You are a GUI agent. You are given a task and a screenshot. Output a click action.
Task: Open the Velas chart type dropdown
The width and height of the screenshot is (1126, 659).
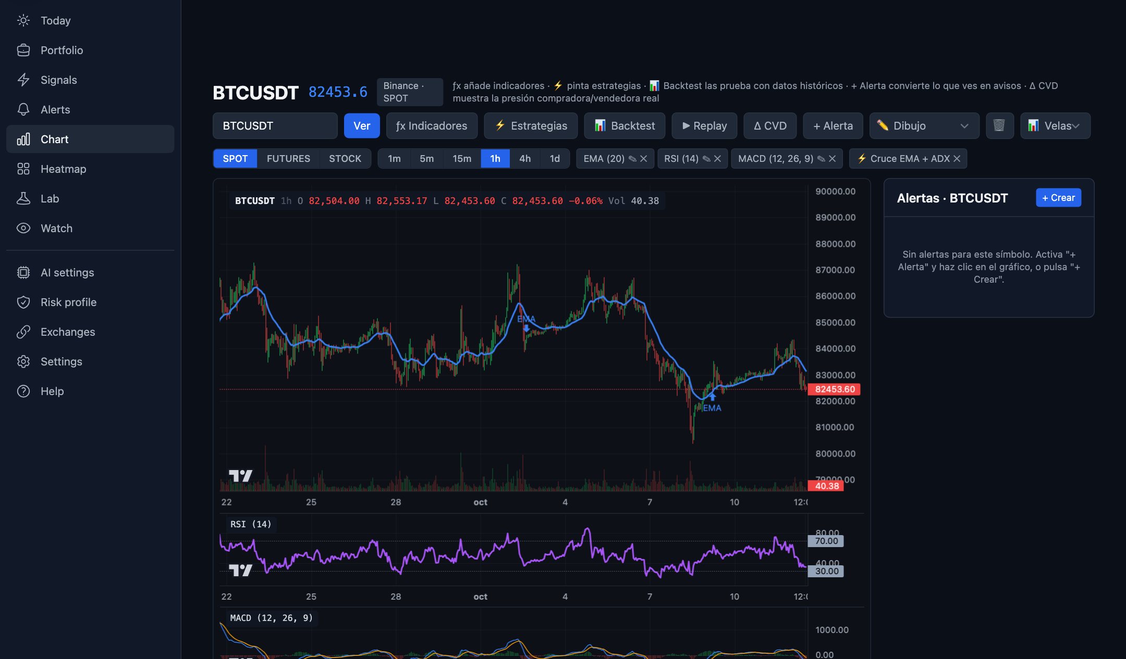pyautogui.click(x=1055, y=125)
